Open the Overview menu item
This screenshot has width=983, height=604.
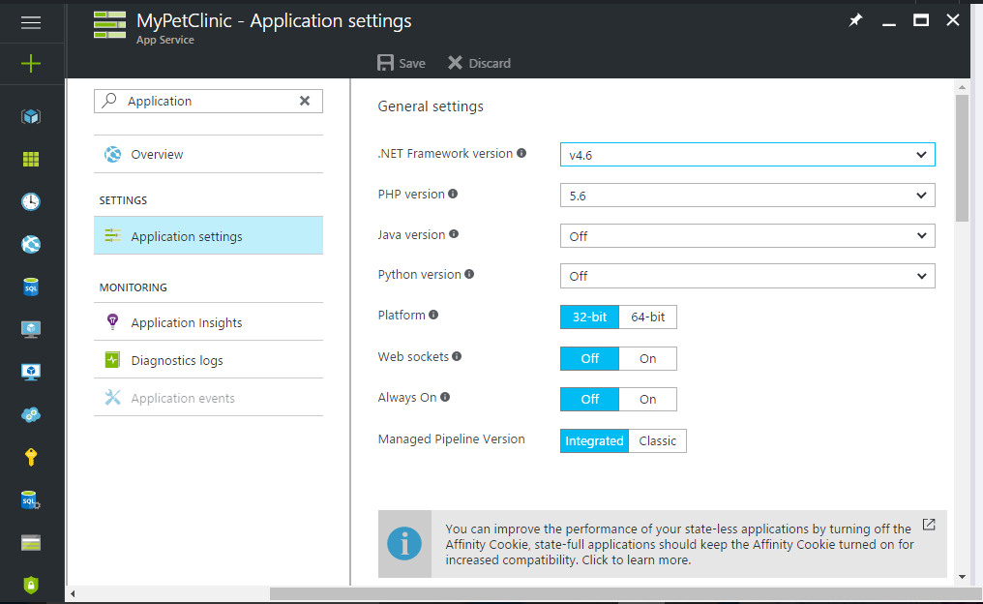tap(208, 154)
